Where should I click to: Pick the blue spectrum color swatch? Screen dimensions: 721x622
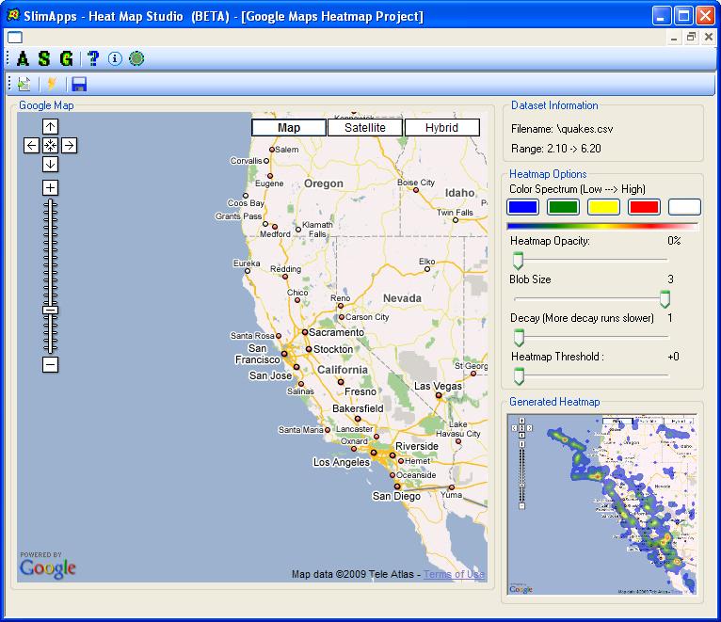[x=522, y=207]
